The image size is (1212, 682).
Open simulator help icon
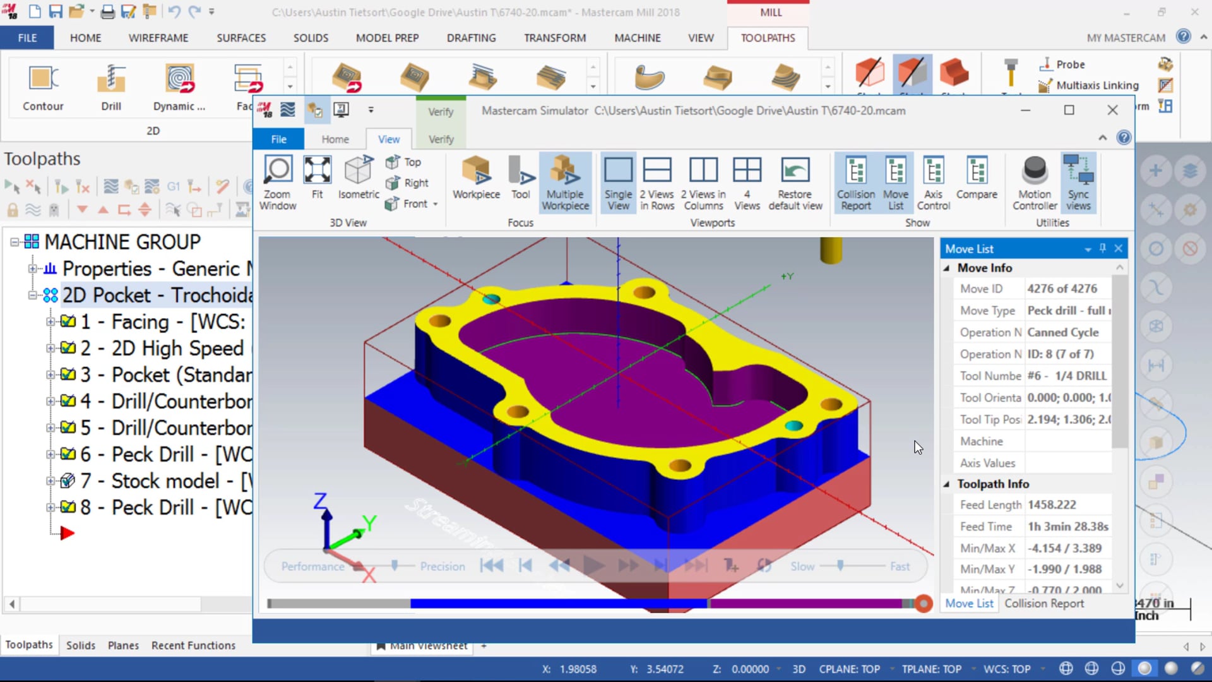pos(1124,137)
